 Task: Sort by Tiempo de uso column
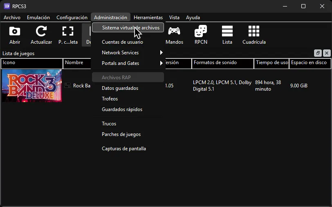(x=271, y=63)
